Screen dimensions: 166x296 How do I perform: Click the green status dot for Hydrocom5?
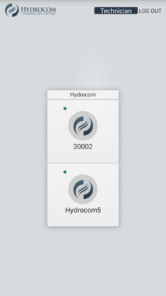pyautogui.click(x=65, y=172)
